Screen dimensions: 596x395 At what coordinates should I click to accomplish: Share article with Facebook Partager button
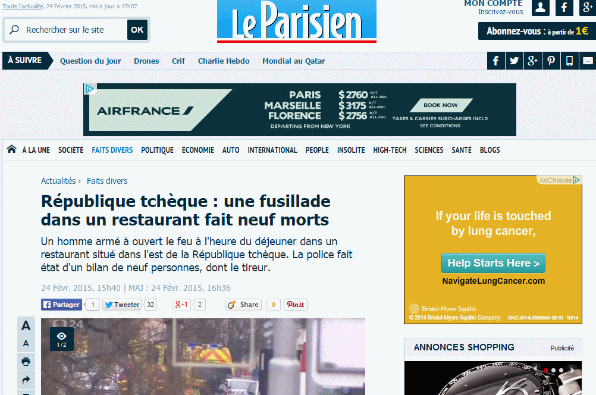[62, 305]
